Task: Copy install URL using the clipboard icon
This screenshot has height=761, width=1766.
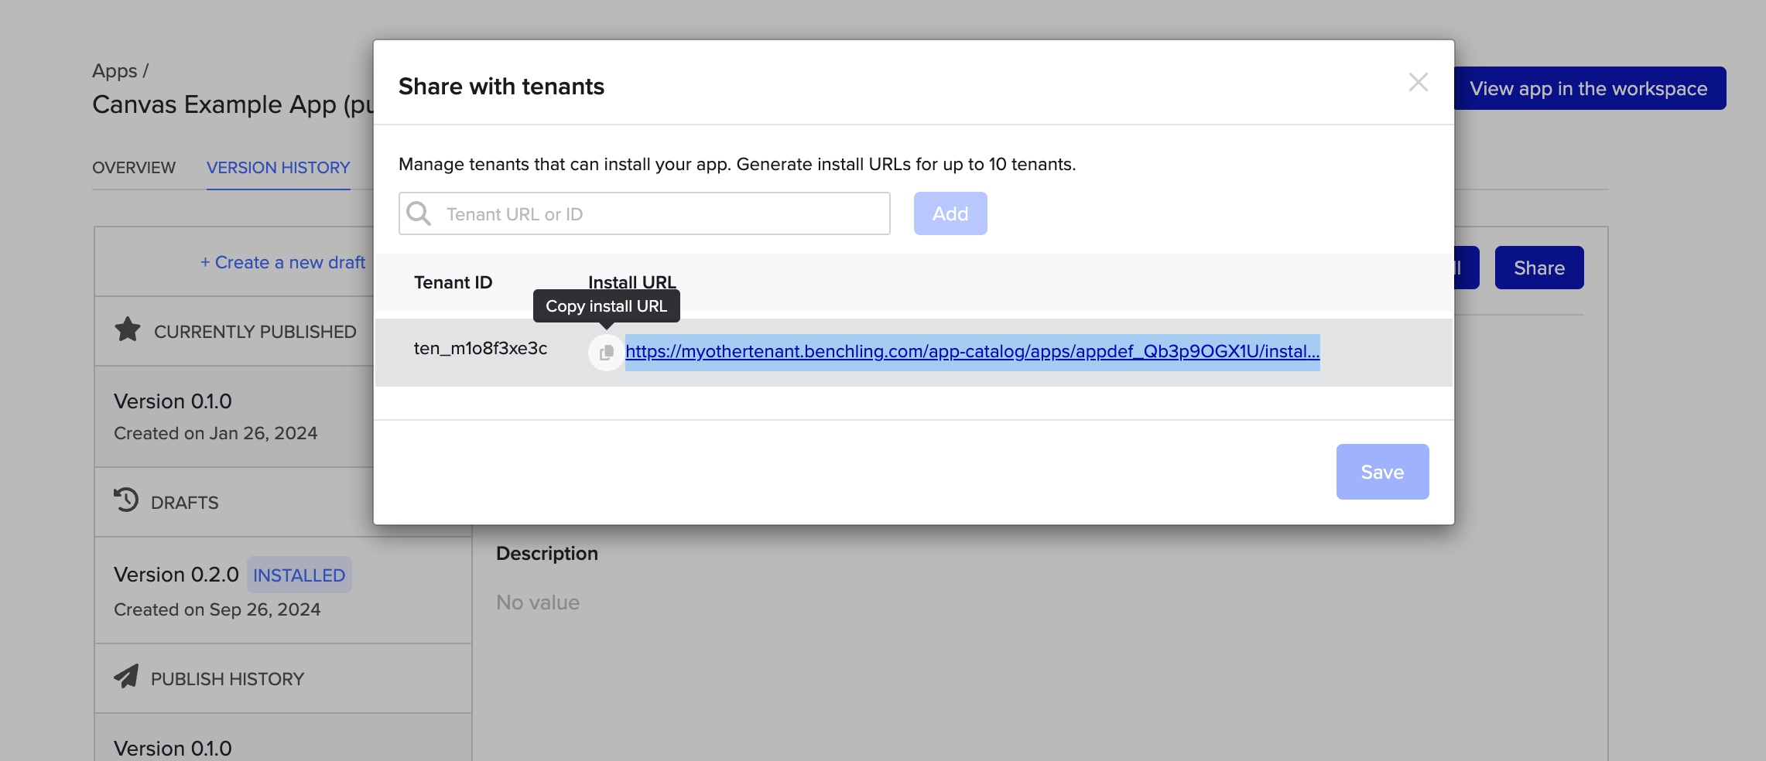Action: tap(606, 352)
